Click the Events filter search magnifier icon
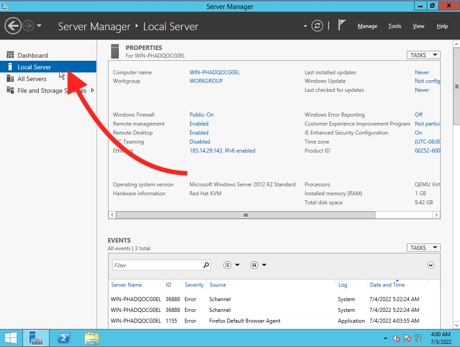The width and height of the screenshot is (460, 347). (x=206, y=265)
